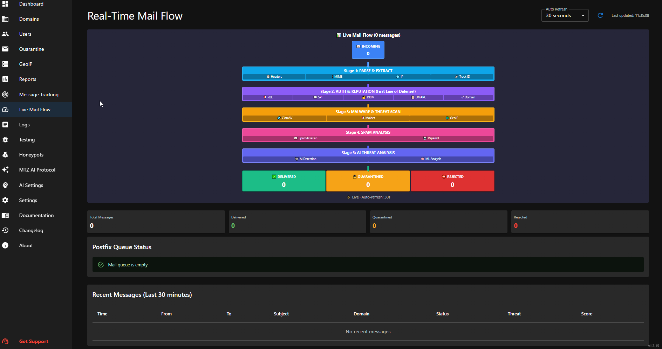Select the Live Mail Flow sidebar item

point(35,110)
